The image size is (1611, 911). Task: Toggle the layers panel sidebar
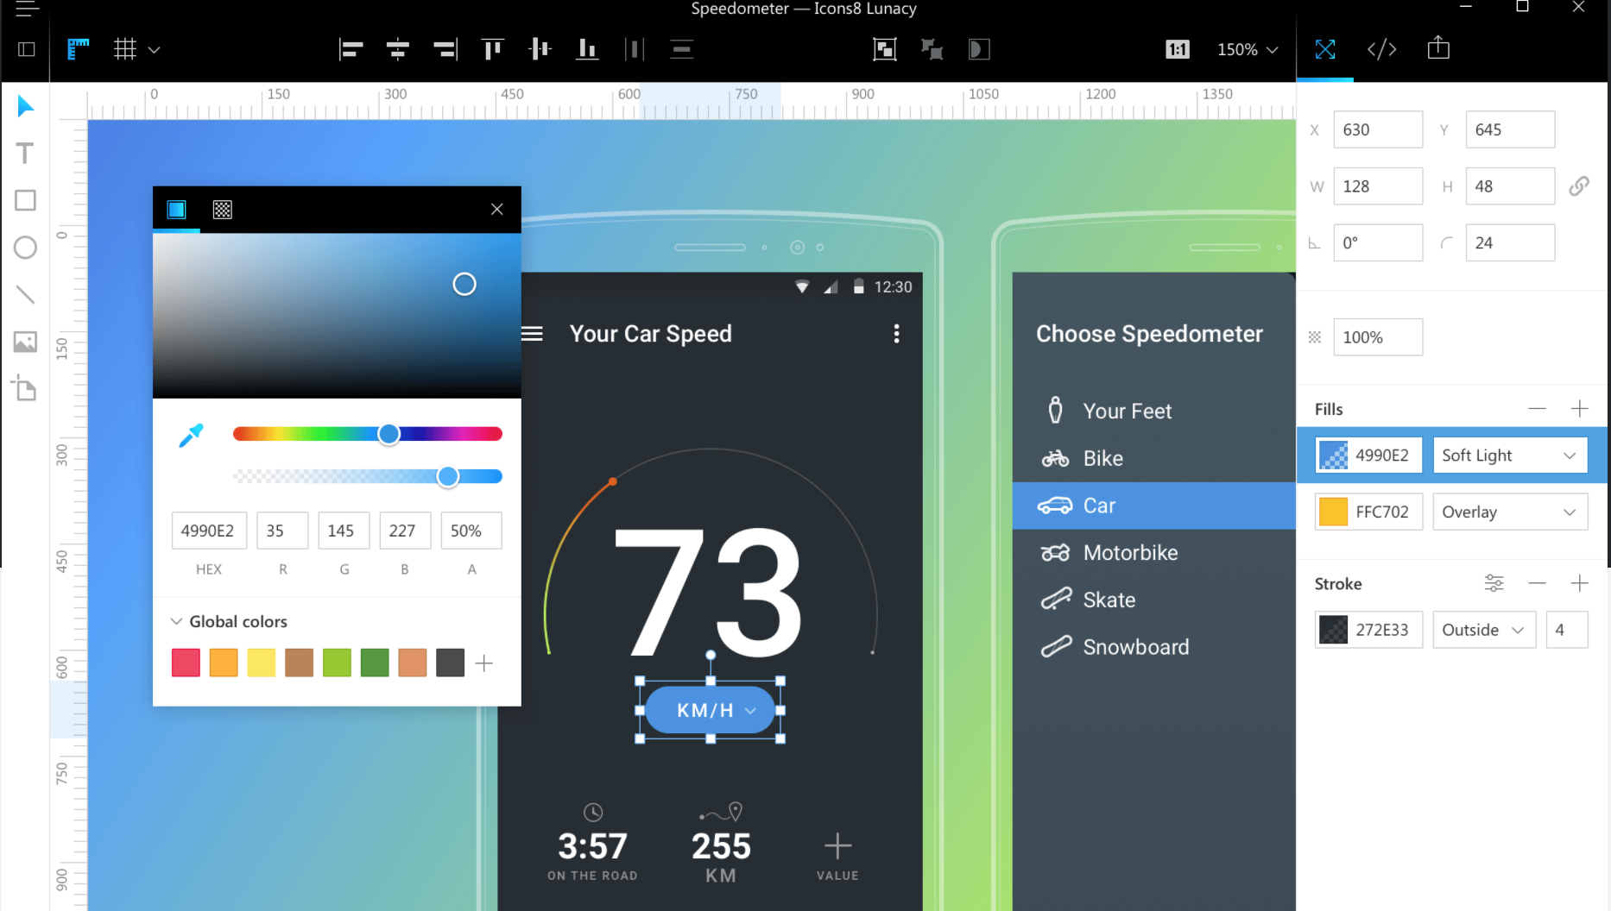pos(27,49)
